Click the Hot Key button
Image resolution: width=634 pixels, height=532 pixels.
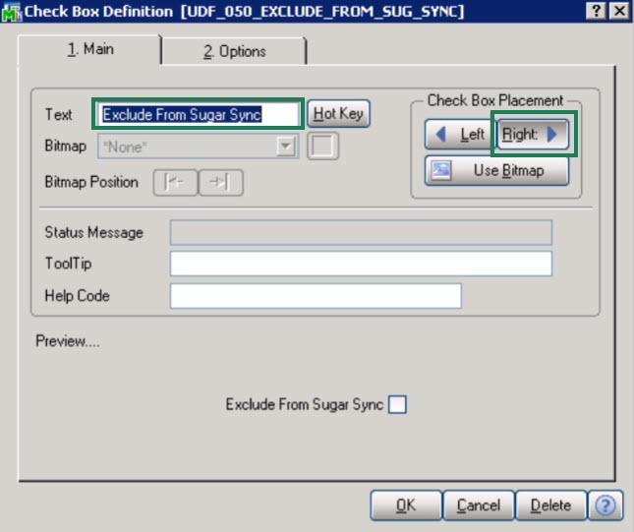click(x=338, y=114)
